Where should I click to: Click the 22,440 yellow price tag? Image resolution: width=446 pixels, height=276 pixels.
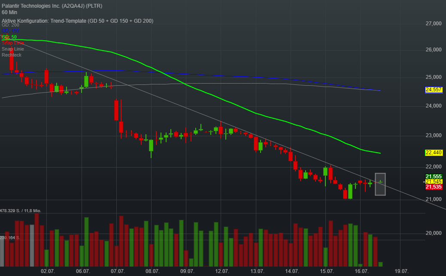pyautogui.click(x=434, y=153)
